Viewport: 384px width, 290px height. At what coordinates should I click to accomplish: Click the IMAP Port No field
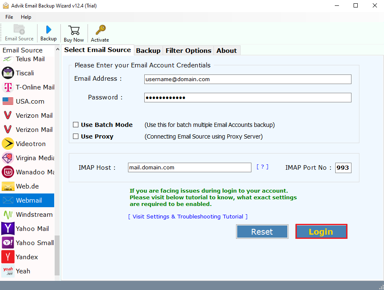[x=343, y=168]
